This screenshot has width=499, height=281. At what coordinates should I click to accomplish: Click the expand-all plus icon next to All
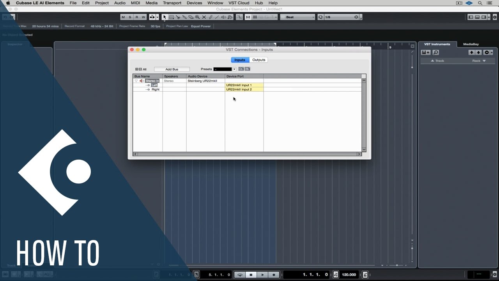[137, 69]
